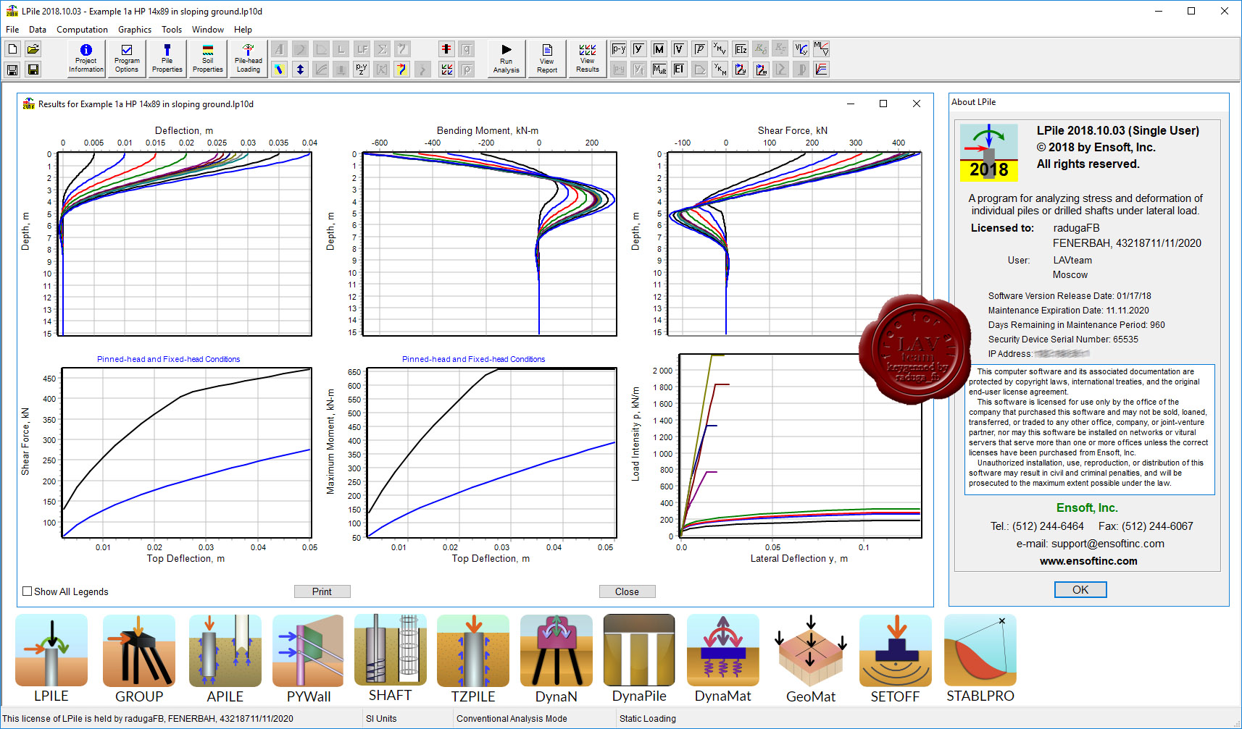Click the PYWall product icon

coord(308,650)
